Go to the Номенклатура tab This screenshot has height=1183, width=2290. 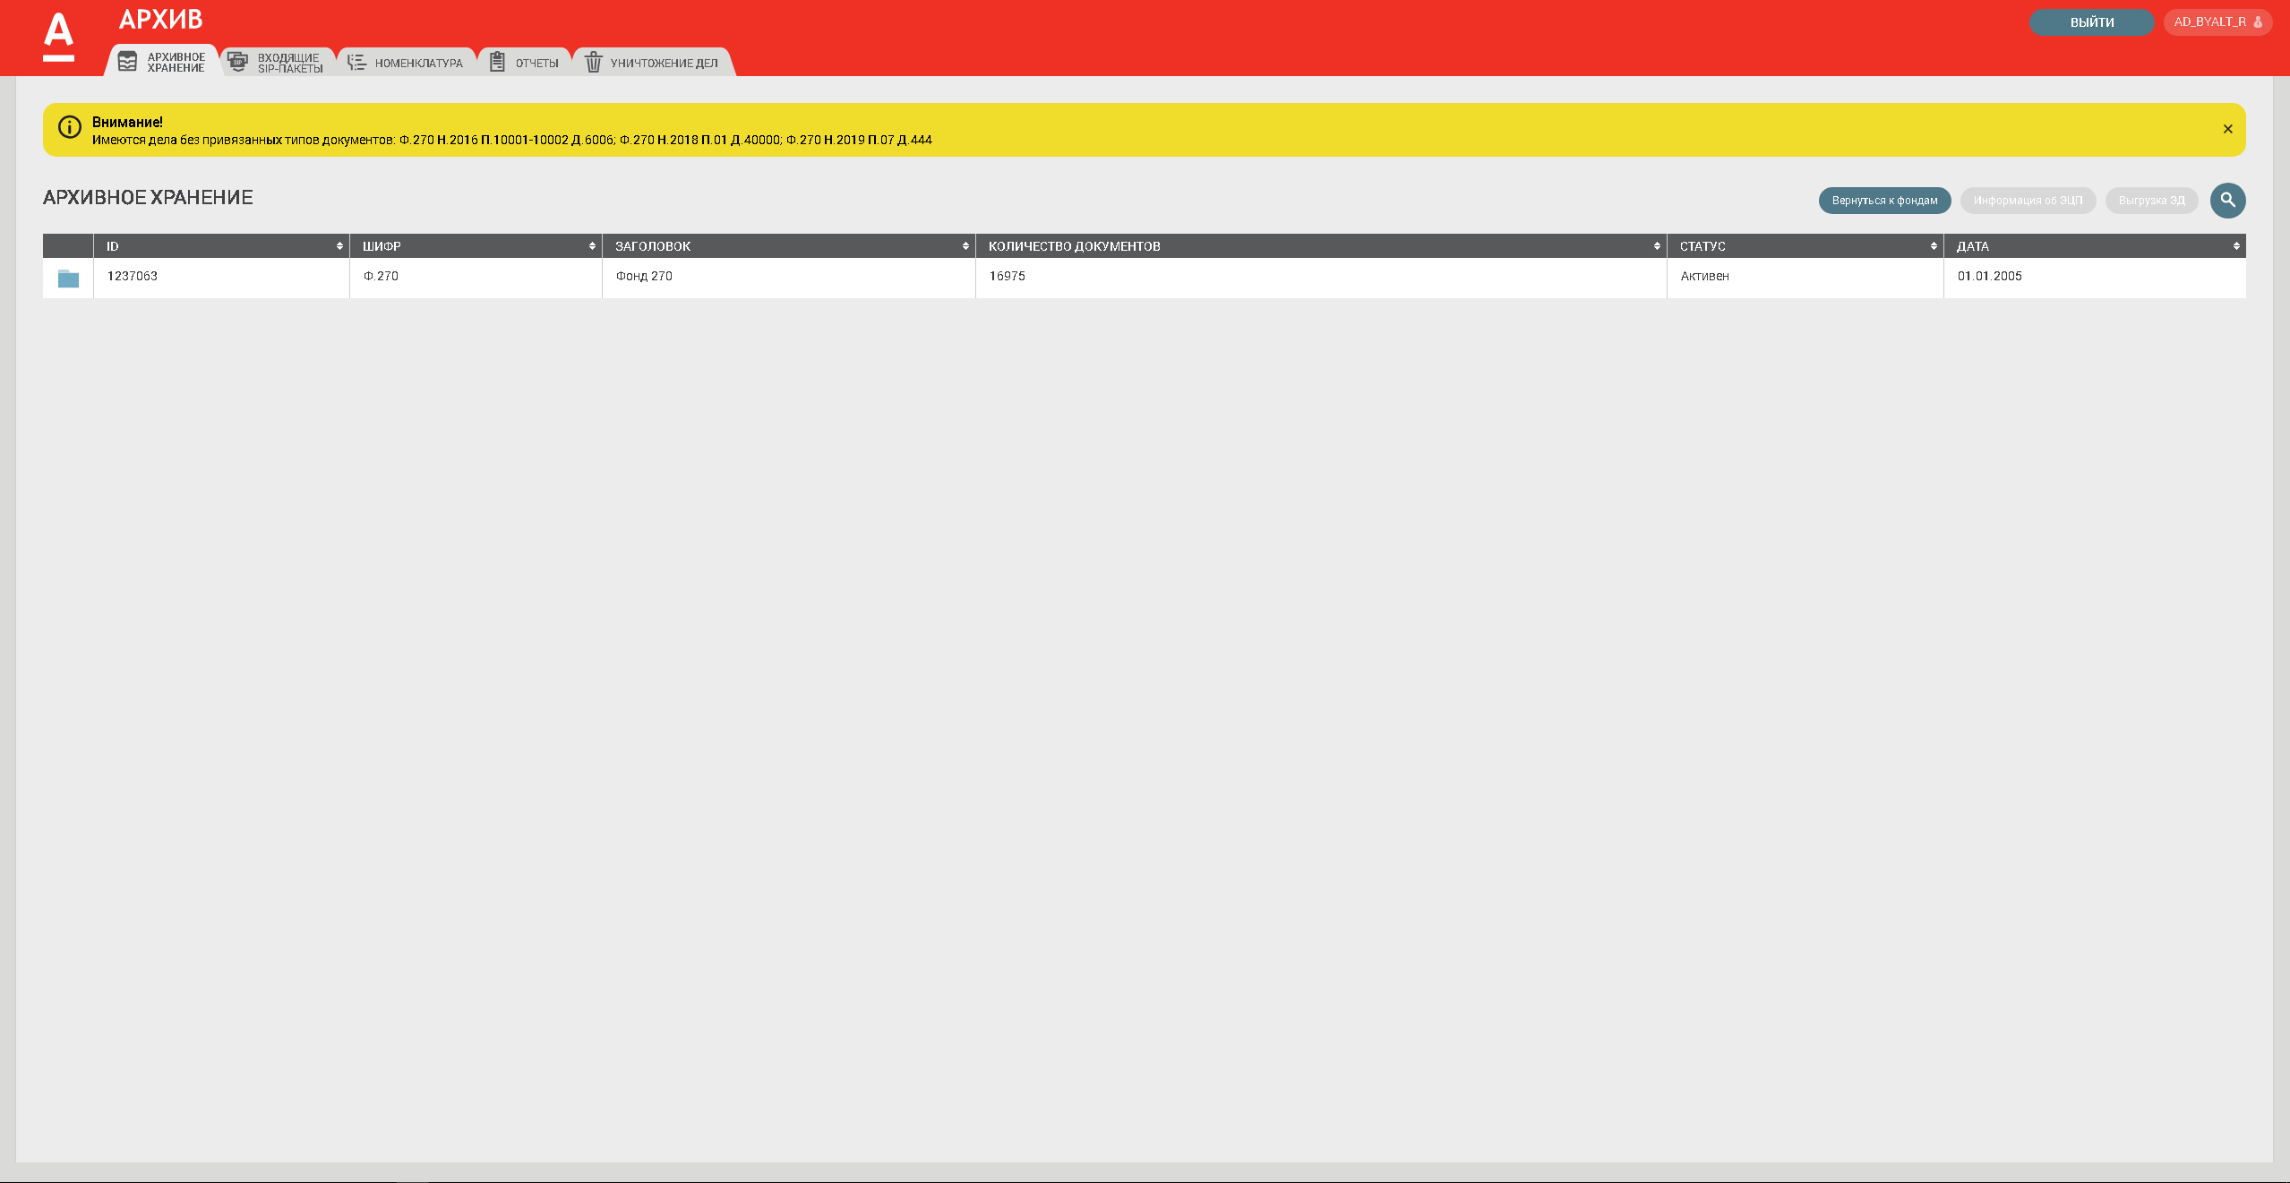(407, 63)
